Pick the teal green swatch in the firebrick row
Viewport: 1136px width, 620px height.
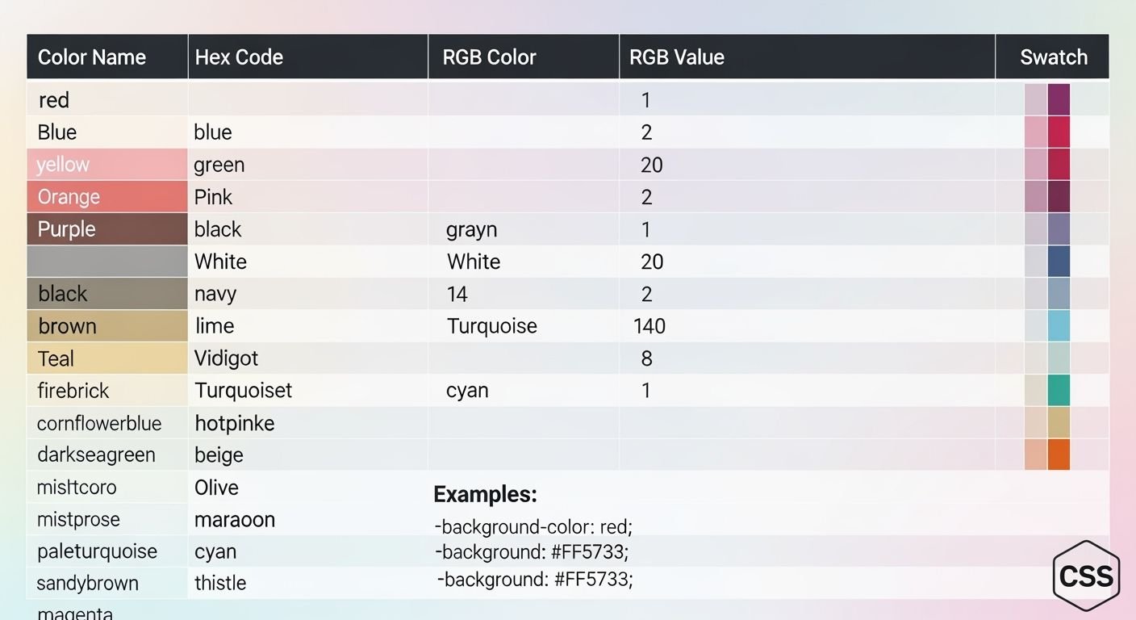click(1059, 390)
